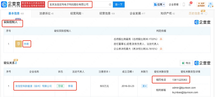Open the VIP 会员服务 badge
This screenshot has height=97, width=215.
click(x=201, y=4)
